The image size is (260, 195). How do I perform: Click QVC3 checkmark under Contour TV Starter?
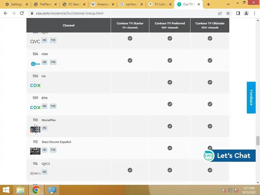click(x=130, y=170)
